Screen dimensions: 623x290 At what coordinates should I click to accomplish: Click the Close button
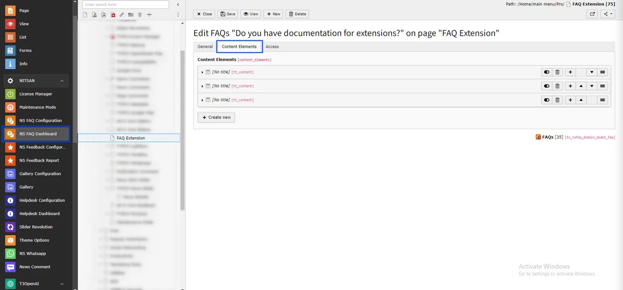tap(204, 14)
